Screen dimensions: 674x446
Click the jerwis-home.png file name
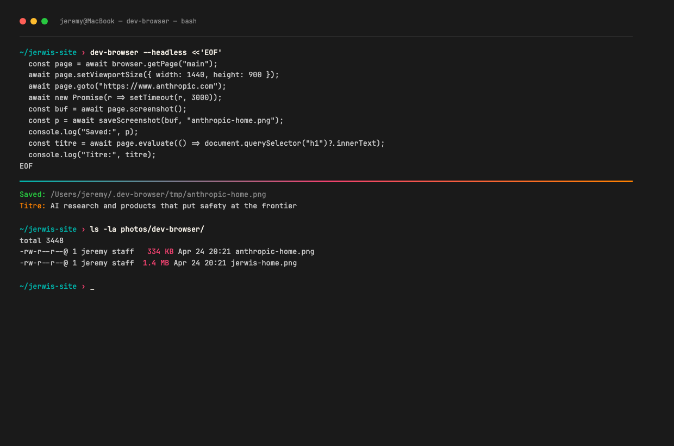(264, 263)
